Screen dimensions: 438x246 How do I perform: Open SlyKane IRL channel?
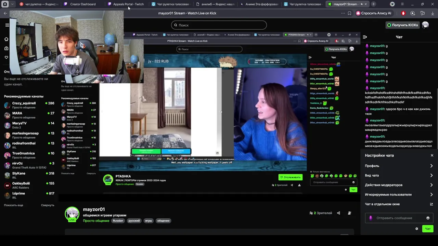[x=29, y=175]
